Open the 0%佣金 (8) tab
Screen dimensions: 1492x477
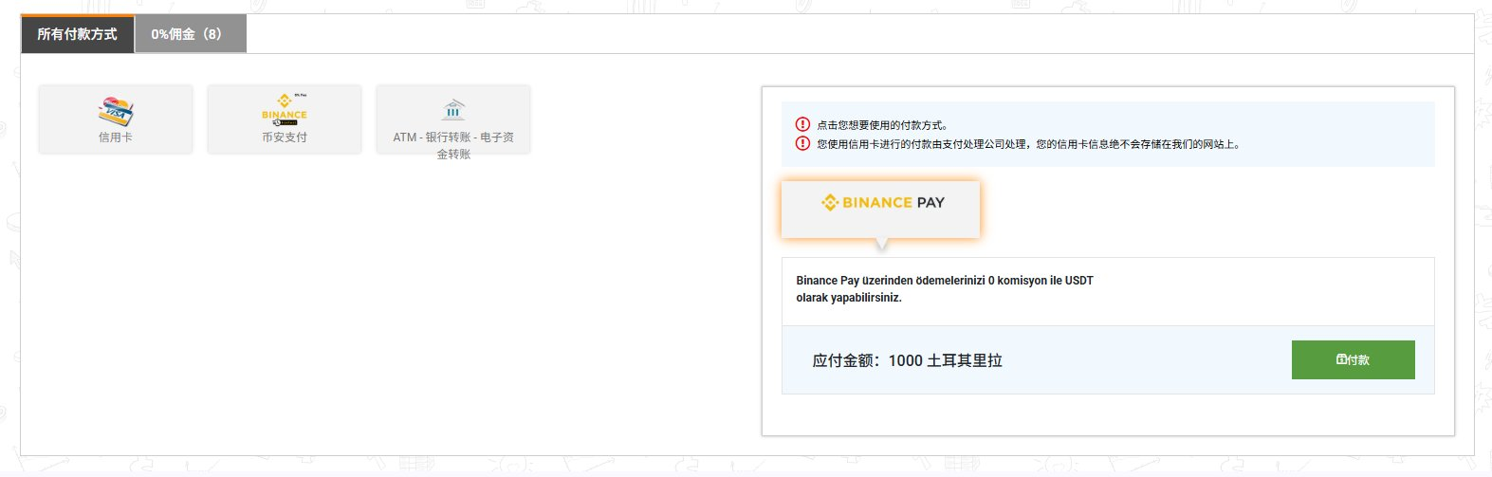coord(191,34)
